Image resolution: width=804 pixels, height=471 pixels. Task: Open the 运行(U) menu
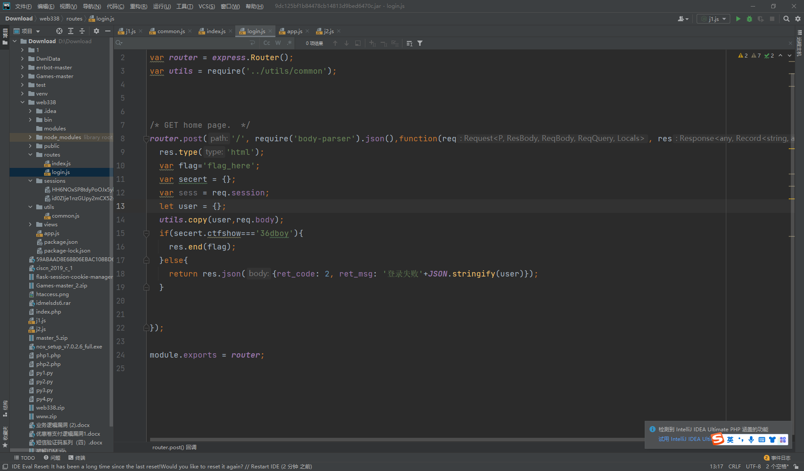click(x=162, y=6)
